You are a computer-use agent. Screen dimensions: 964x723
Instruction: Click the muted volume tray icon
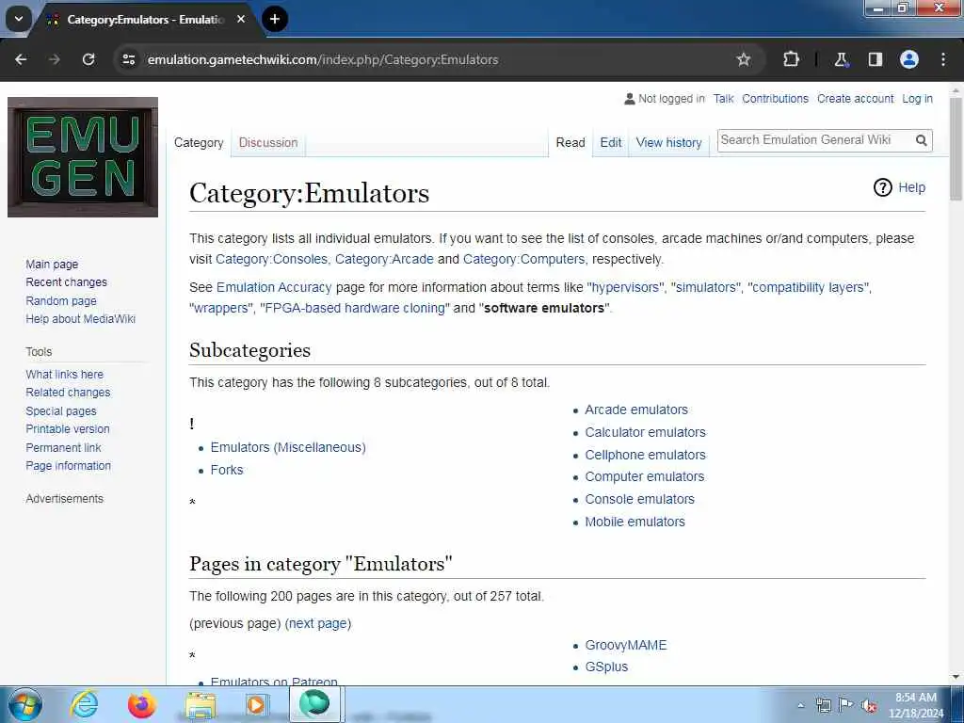[x=869, y=705]
